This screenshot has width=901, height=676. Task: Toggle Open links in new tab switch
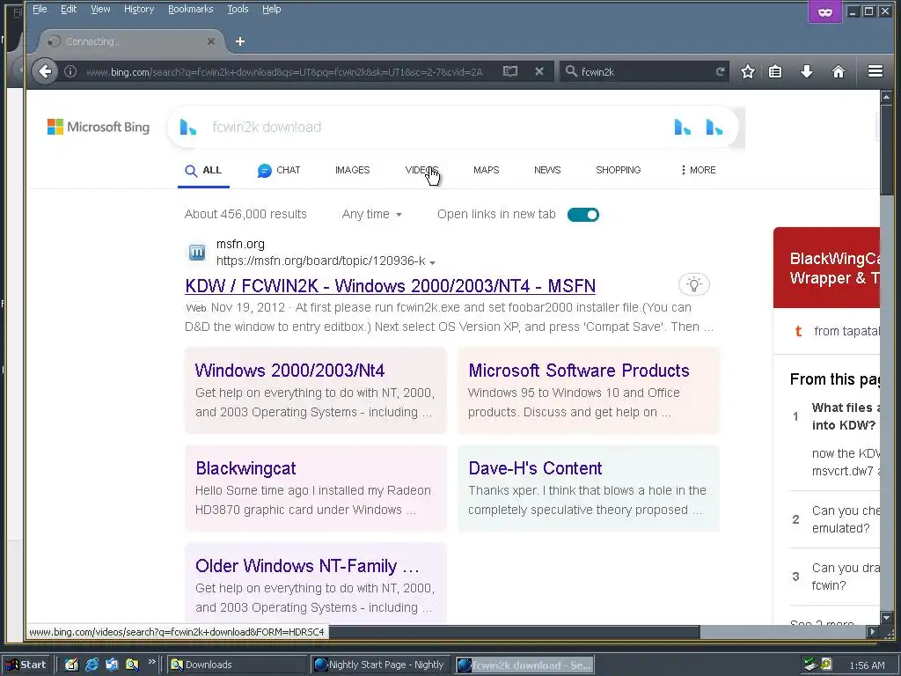click(583, 215)
